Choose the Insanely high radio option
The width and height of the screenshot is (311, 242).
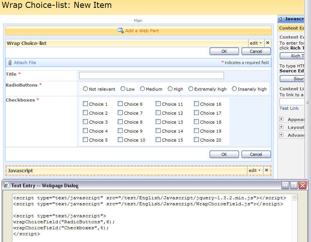point(234,89)
